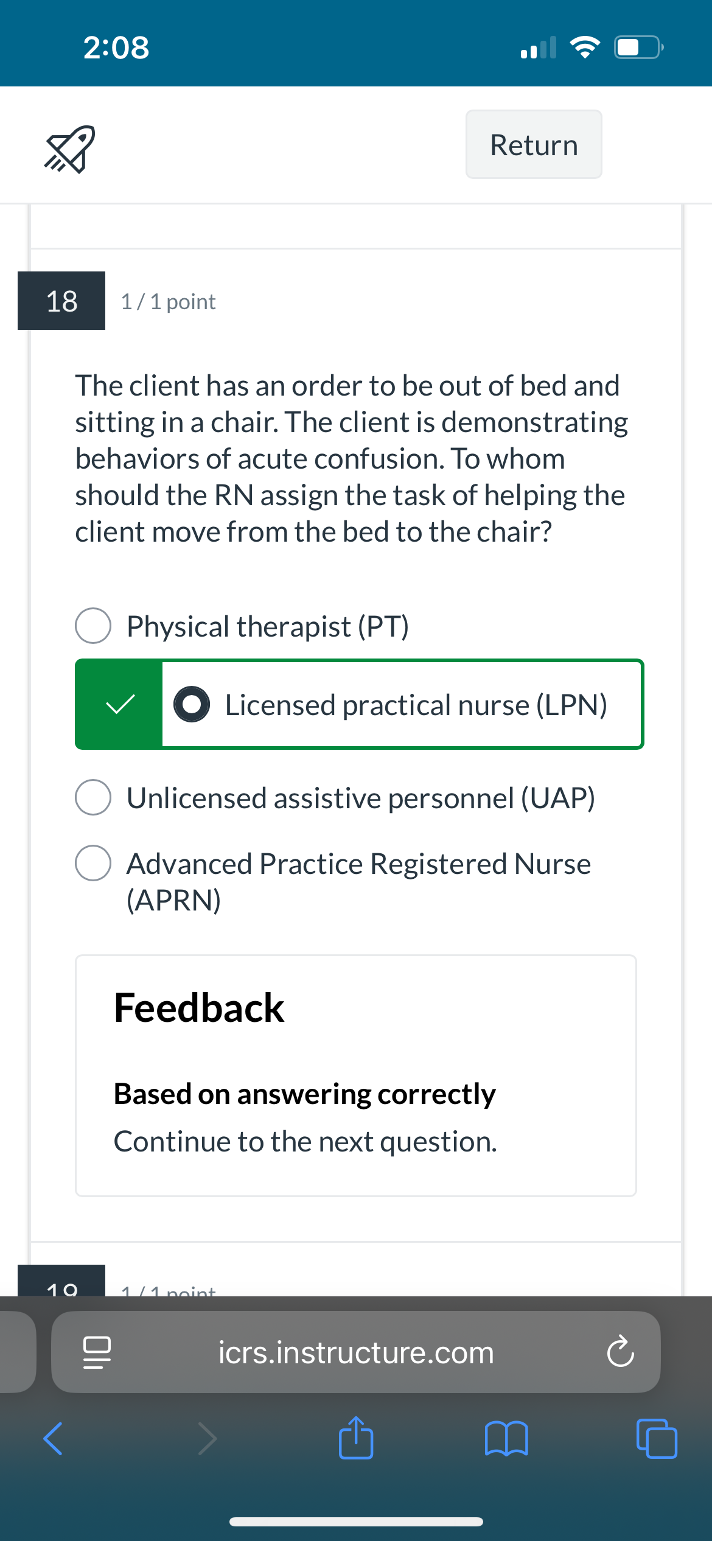
Task: Tap the question 18 number badge
Action: [x=61, y=301]
